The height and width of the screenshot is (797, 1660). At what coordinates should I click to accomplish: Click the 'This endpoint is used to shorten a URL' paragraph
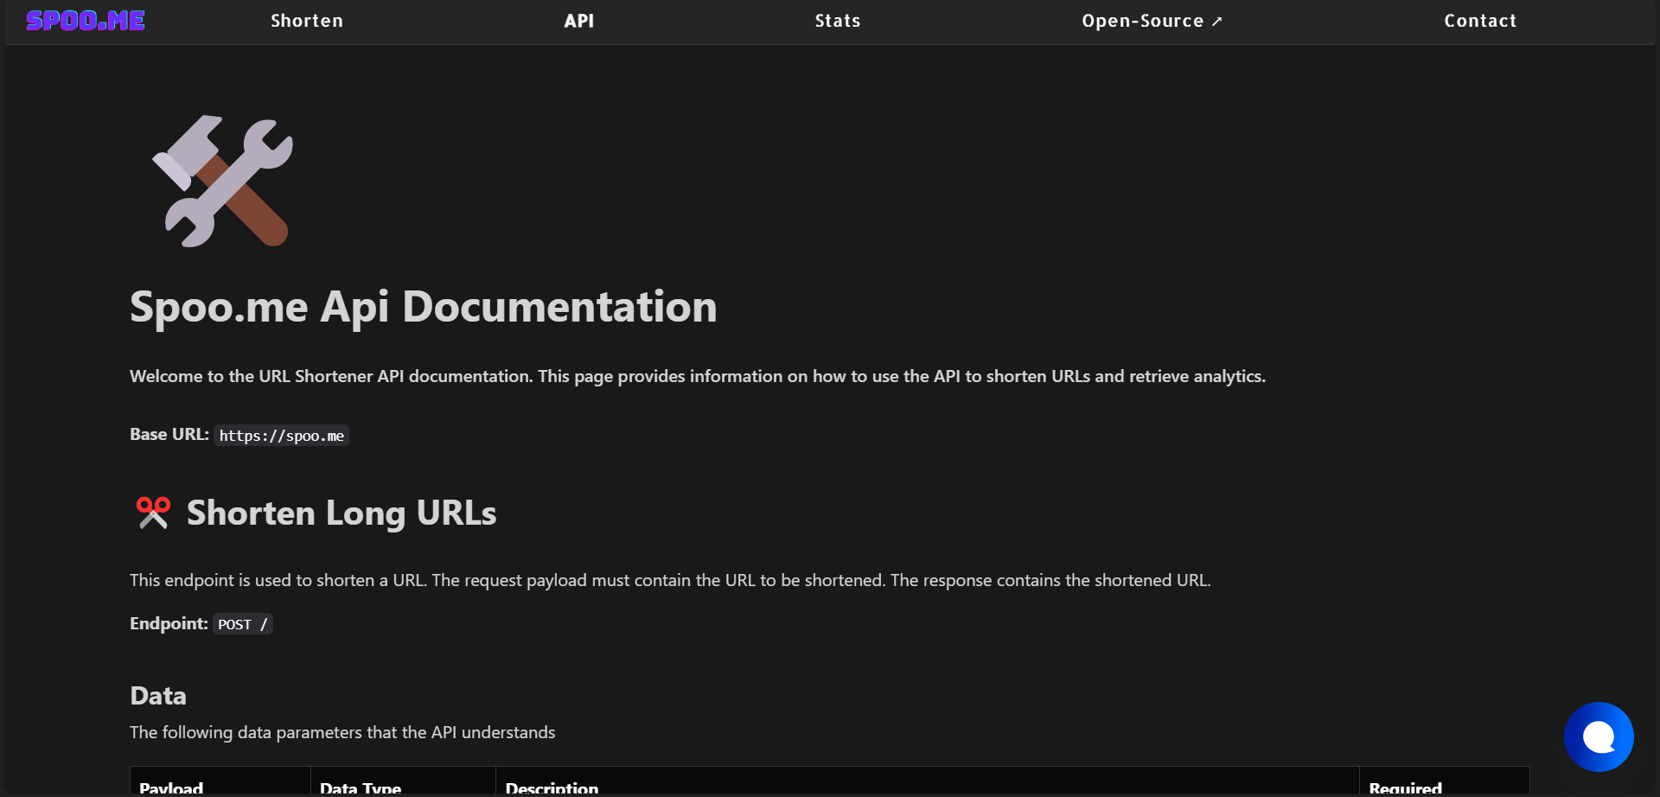coord(670,580)
